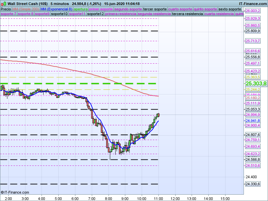Click the 25.860,5 price label
268x201 pixels.
pyautogui.click(x=253, y=26)
